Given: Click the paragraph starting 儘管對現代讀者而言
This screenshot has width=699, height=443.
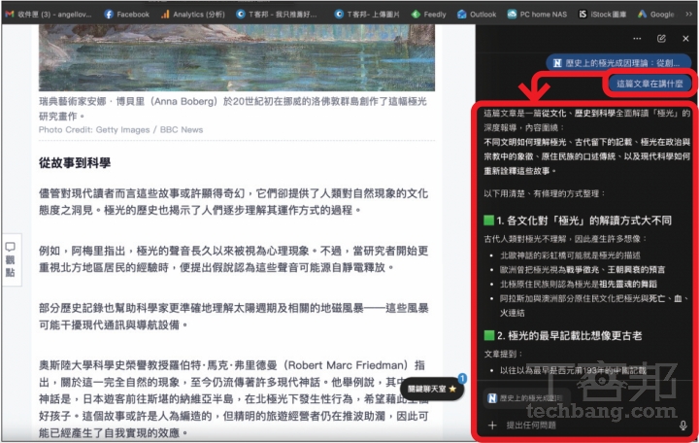Looking at the screenshot, I should click(x=233, y=202).
